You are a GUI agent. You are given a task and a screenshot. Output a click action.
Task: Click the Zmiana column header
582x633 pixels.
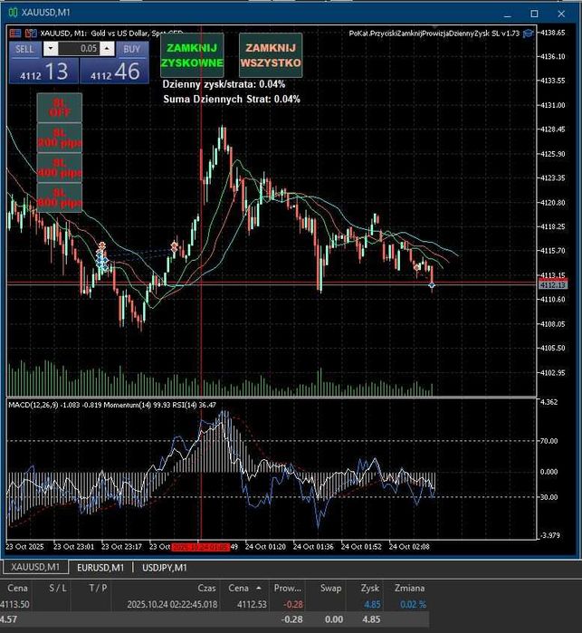409,589
